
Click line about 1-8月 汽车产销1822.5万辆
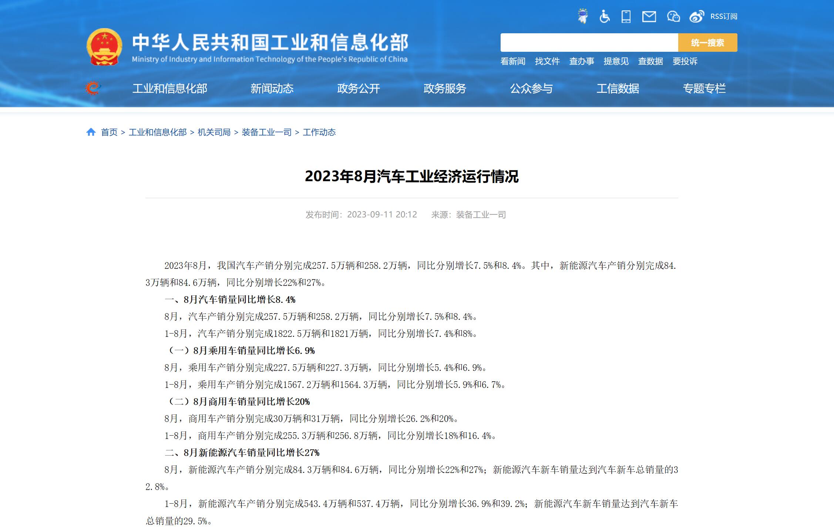[x=322, y=334]
